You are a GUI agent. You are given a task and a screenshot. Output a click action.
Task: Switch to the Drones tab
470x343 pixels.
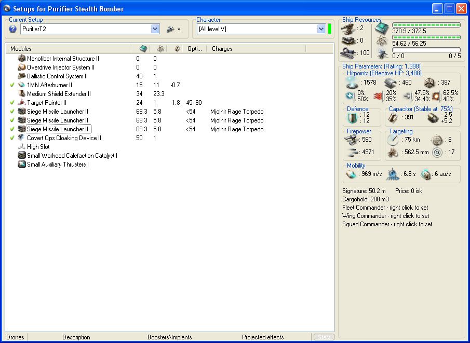coord(15,337)
